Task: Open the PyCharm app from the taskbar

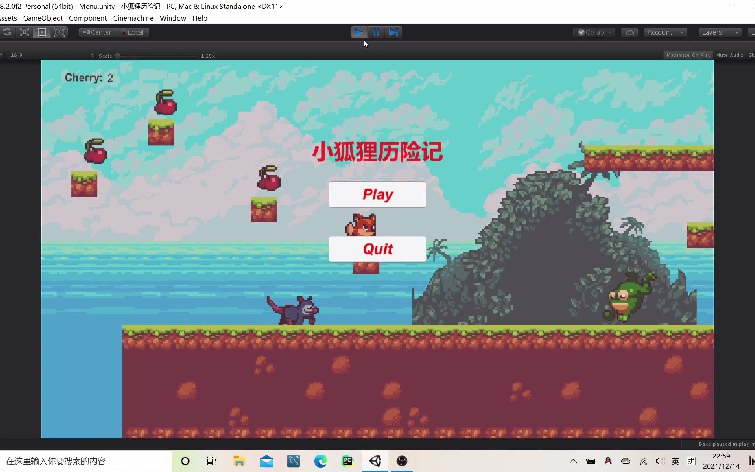Action: tap(347, 461)
